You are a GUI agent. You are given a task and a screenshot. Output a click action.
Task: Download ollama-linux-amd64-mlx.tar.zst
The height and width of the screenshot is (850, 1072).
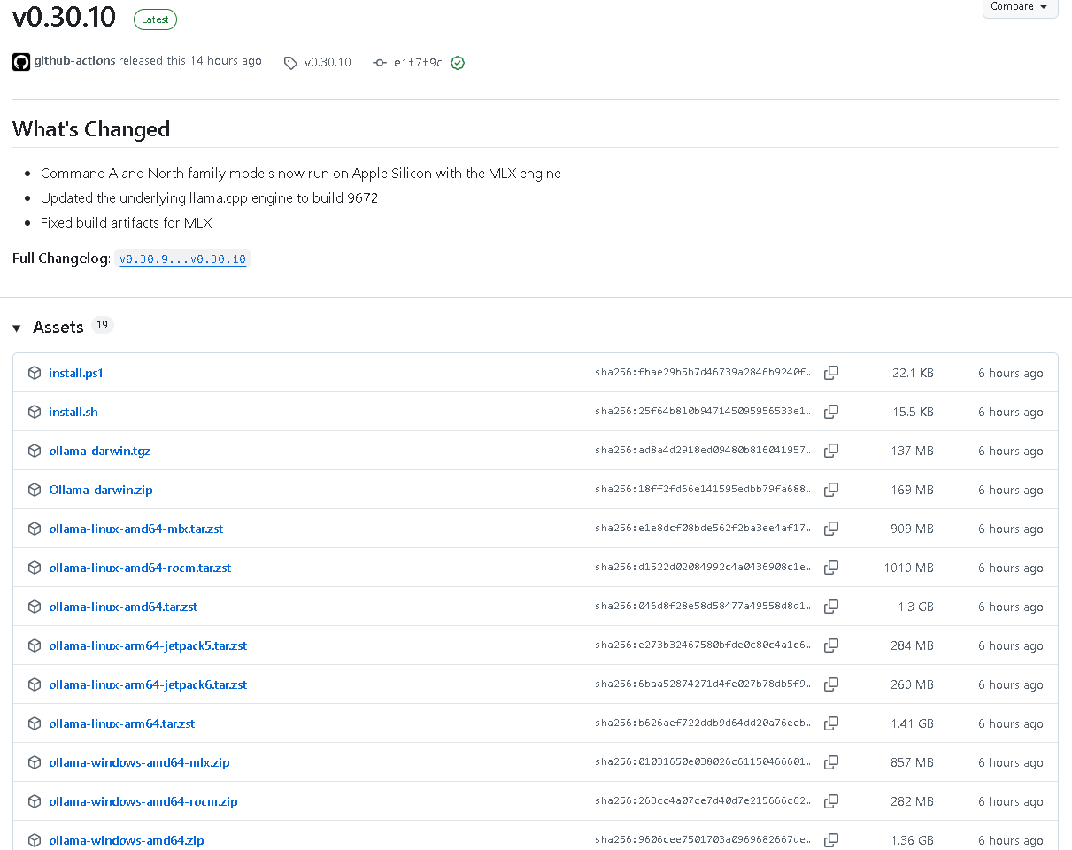point(136,529)
